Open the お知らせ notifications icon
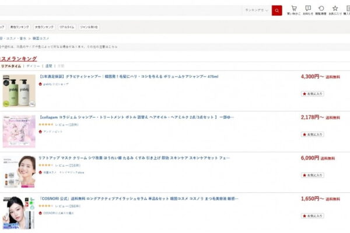350x233 pixels. pos(308,10)
